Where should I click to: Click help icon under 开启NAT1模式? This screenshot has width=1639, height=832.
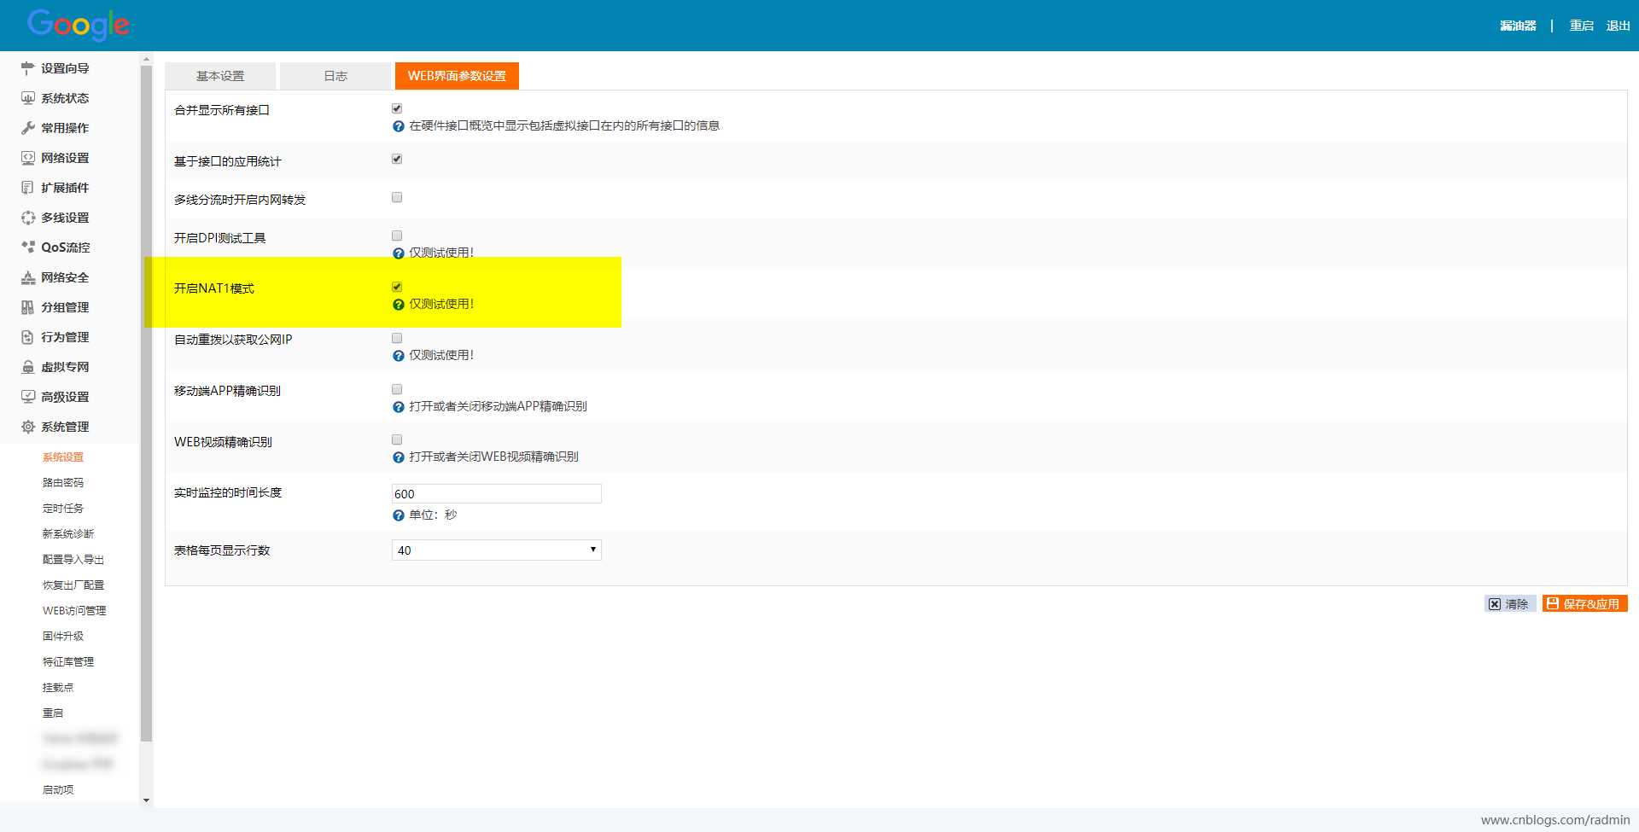[398, 305]
